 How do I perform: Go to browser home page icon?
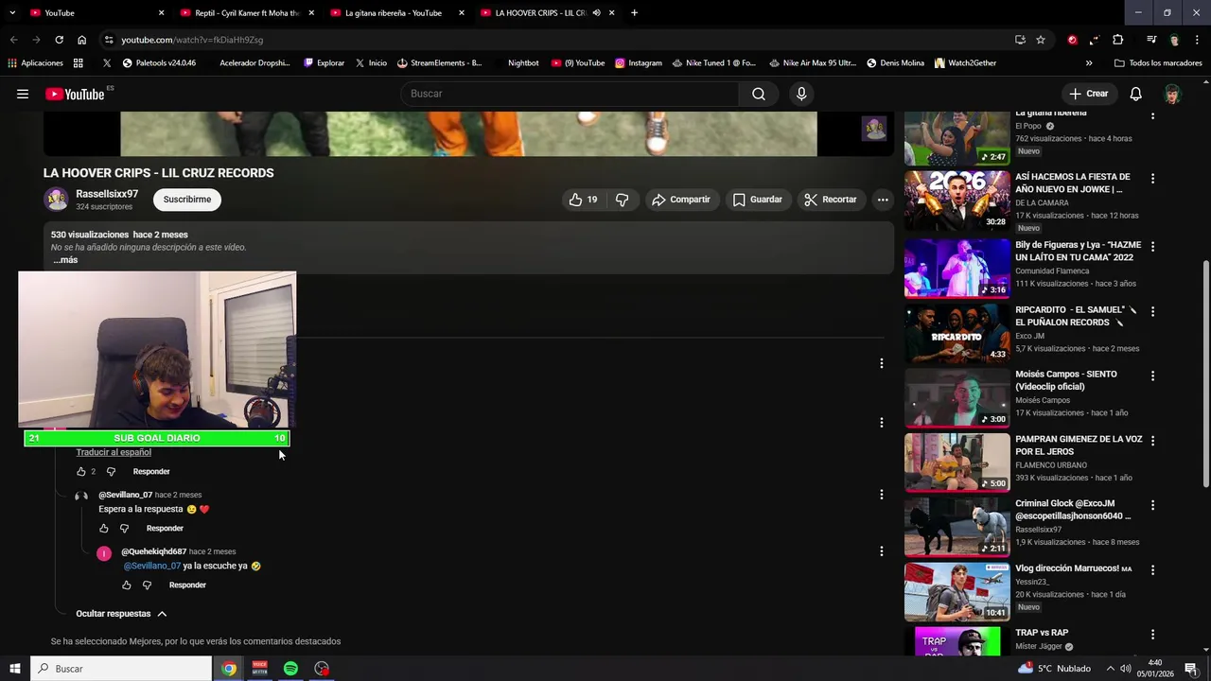tap(82, 40)
